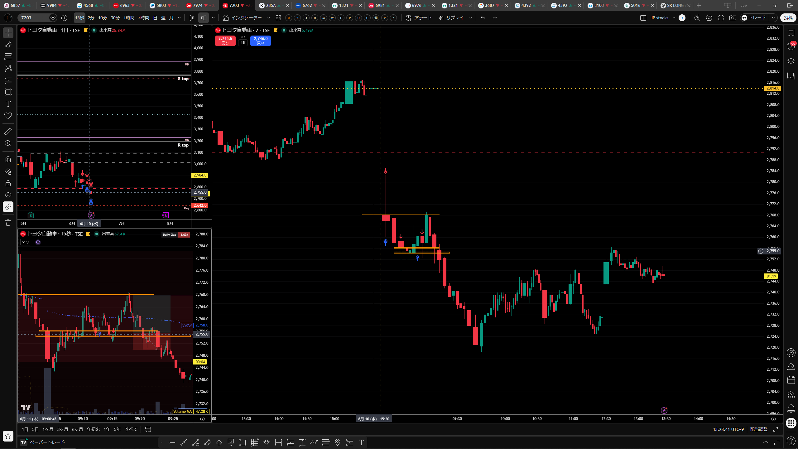Image resolution: width=798 pixels, height=449 pixels.
Task: Open the timezone 13:28:41 UTC+9 menu
Action: pyautogui.click(x=728, y=429)
